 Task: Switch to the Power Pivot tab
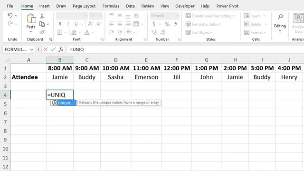coord(227,6)
